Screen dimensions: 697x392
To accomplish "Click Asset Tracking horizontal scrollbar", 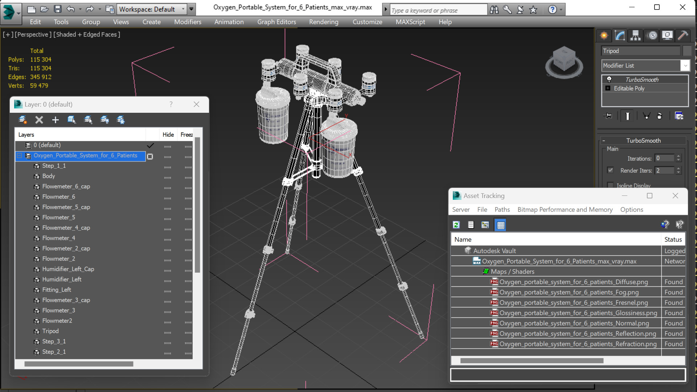I will (x=532, y=361).
